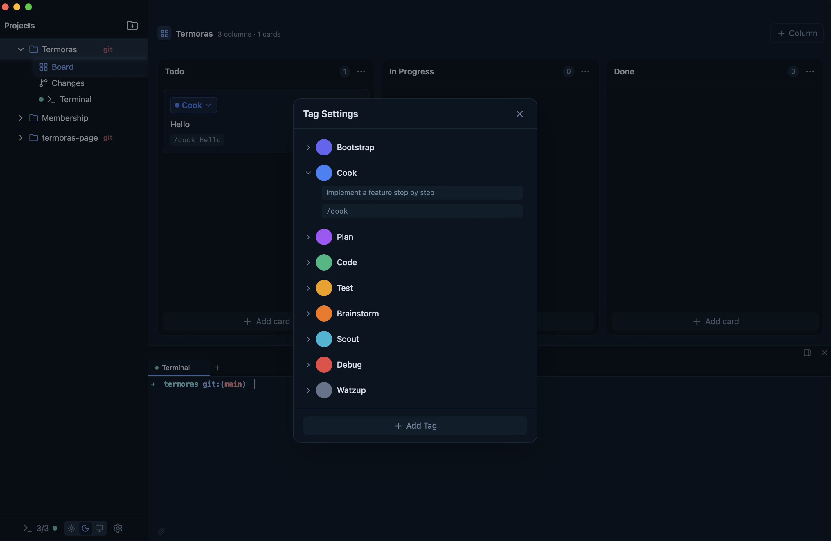Select the Terminal item under Termoras
The height and width of the screenshot is (541, 831).
pyautogui.click(x=76, y=100)
